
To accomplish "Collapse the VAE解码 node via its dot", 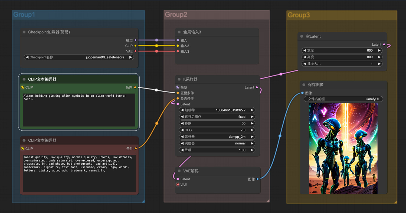I will (179, 171).
